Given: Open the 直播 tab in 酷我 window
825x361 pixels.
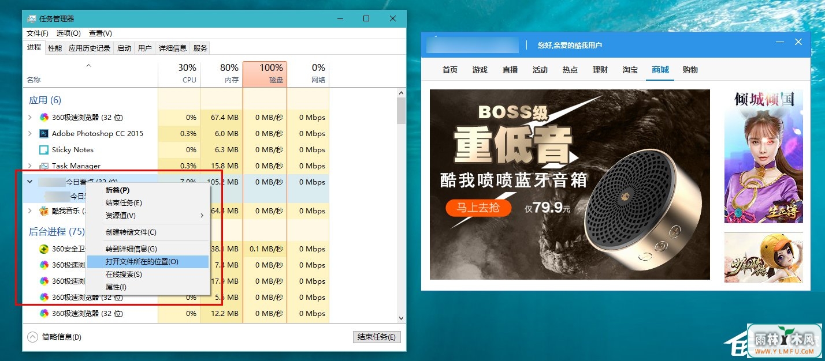Looking at the screenshot, I should click(x=510, y=70).
